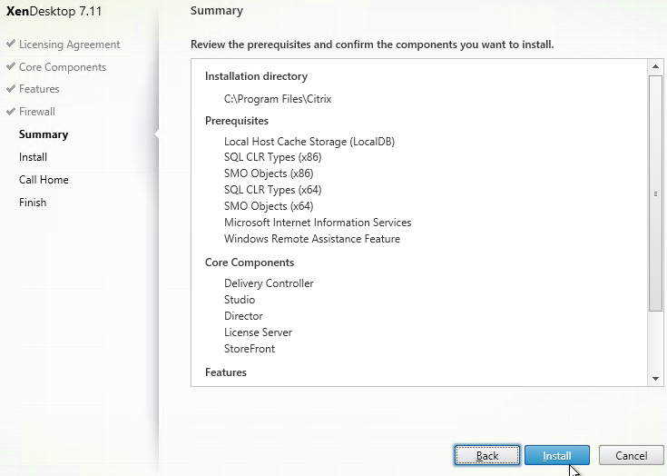The image size is (667, 476).
Task: Click the Firewall step checkmark icon
Action: [11, 111]
